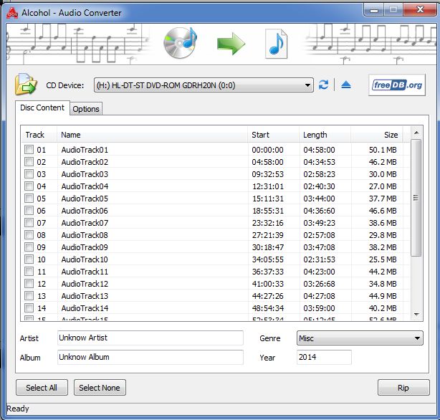Tick the checkbox for track 12
This screenshot has width=440, height=420.
coord(29,284)
